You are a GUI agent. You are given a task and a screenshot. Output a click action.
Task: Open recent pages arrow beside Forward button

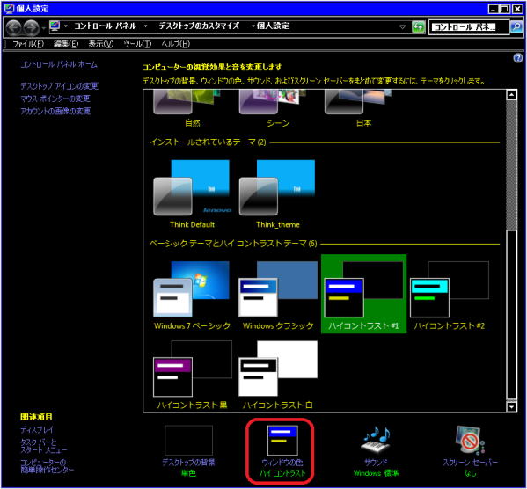tap(43, 28)
